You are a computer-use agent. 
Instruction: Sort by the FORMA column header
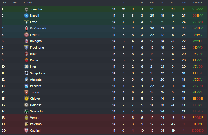point(198,3)
